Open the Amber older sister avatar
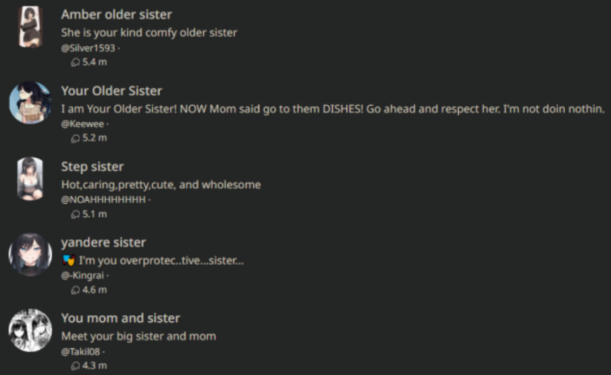 [30, 27]
